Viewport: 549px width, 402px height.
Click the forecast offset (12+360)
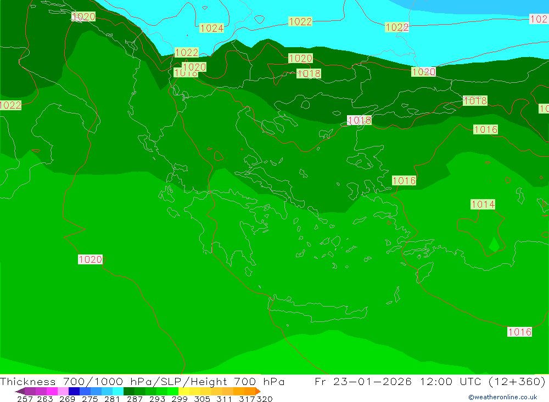(517, 381)
